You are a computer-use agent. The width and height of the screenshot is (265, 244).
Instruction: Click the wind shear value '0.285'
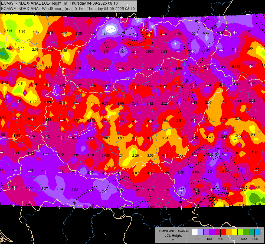(165, 86)
